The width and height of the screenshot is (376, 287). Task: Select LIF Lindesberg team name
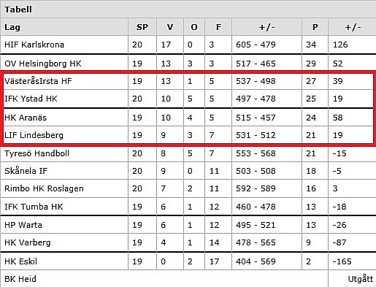34,135
